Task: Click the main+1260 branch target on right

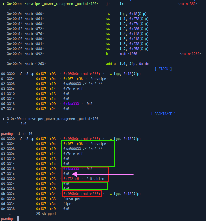Action: tap(190, 54)
